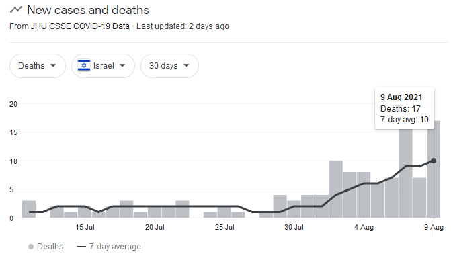Image resolution: width=451 pixels, height=254 pixels.
Task: Toggle the 7-day average legend entry
Action: point(110,247)
